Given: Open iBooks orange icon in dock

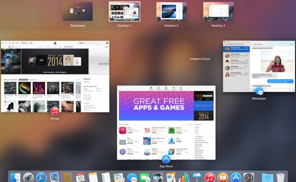Looking at the screenshot, I should (223, 178).
